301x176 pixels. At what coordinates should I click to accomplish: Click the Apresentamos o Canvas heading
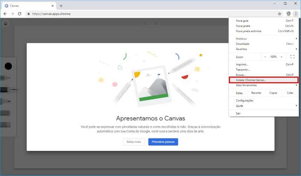[150, 118]
